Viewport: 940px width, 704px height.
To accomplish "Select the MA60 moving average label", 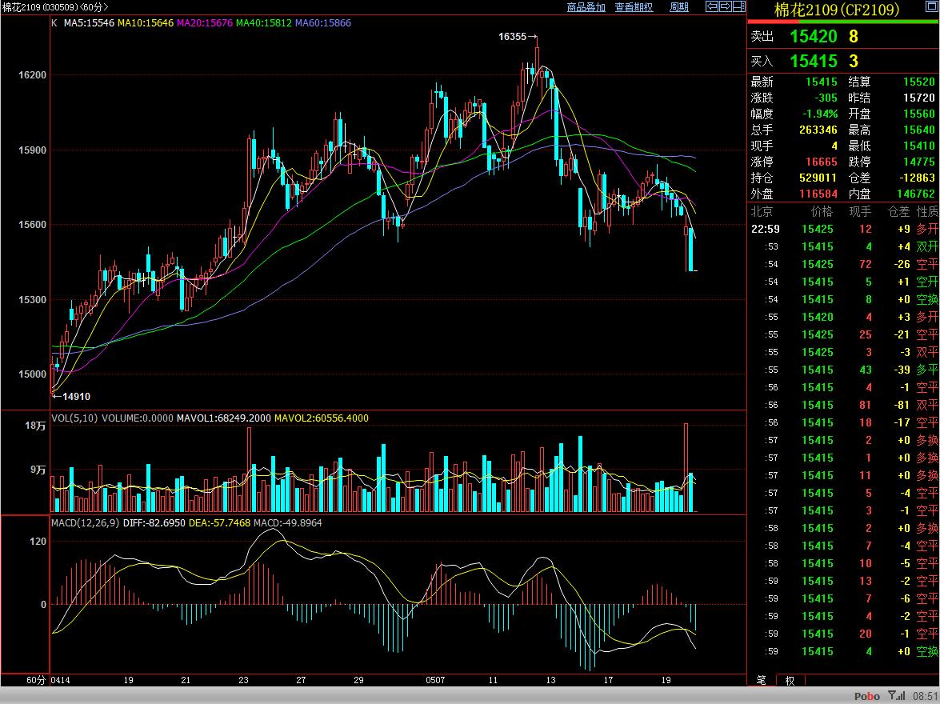I will pyautogui.click(x=322, y=23).
